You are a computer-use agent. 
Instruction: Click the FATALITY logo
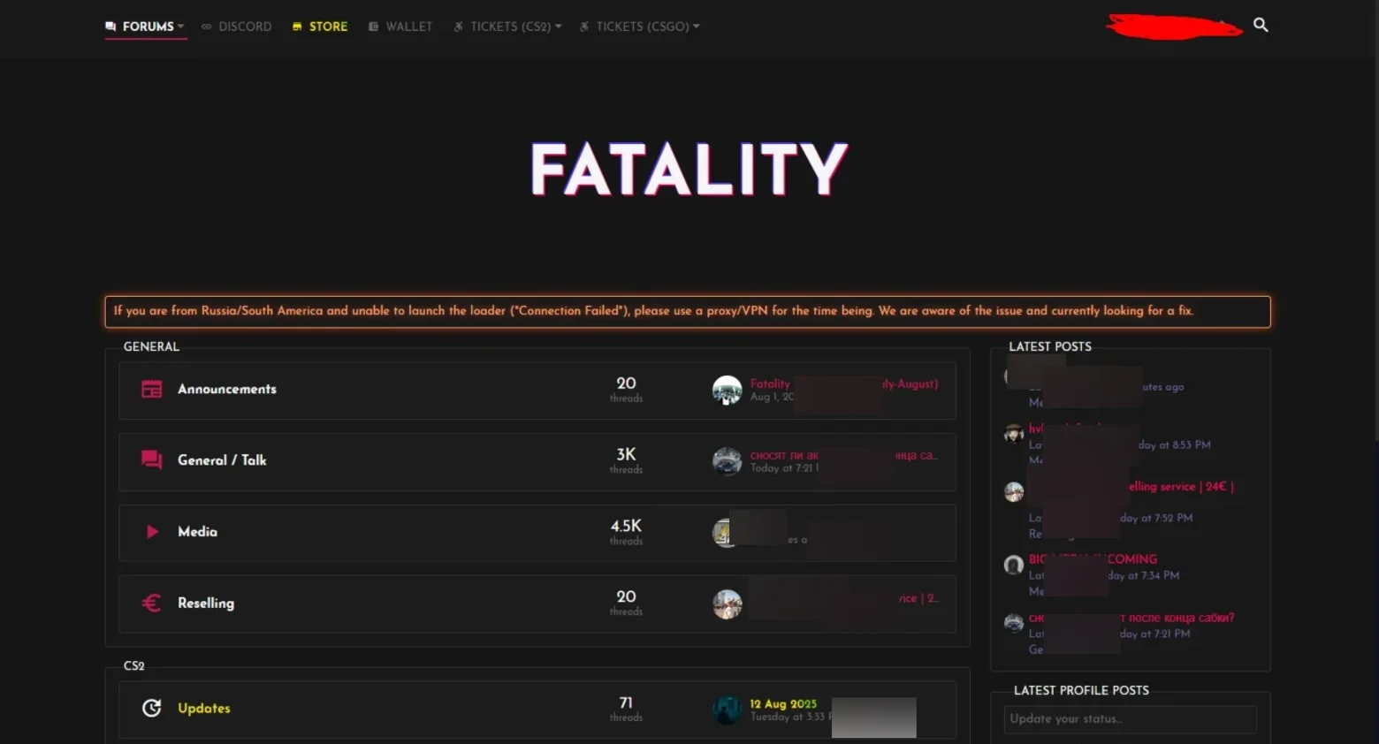click(x=689, y=169)
